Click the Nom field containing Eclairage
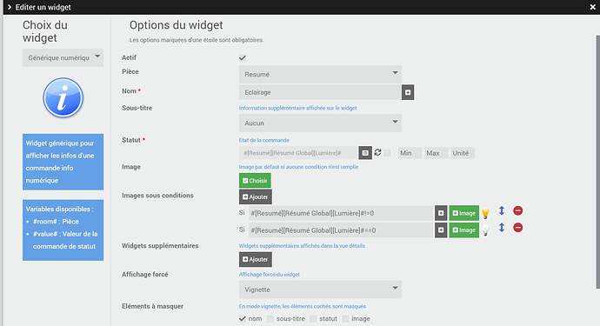 [320, 92]
